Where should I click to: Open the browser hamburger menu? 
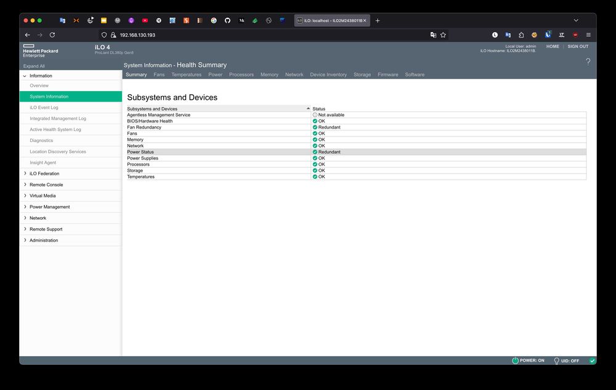588,35
